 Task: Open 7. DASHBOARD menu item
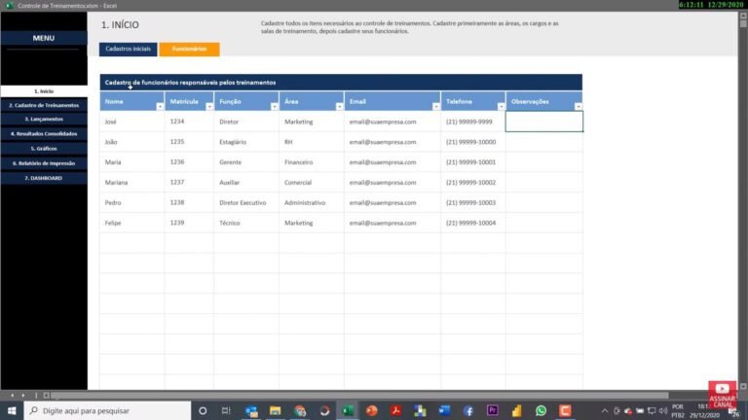coord(44,178)
